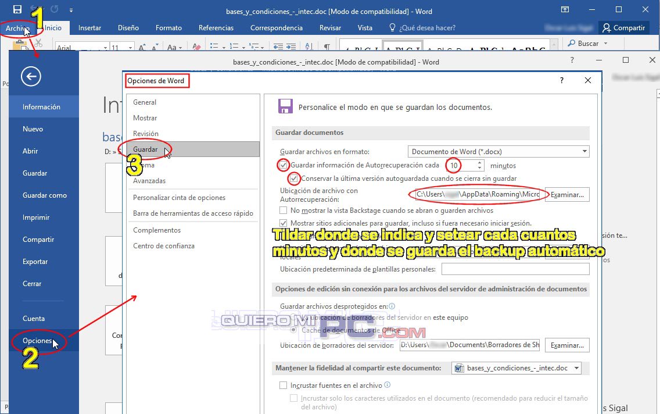Select Avanzadas category in options list

click(x=193, y=181)
